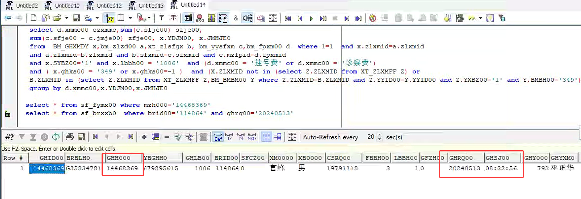Select the cell showing 679895615
Image resolution: width=581 pixels, height=199 pixels.
(x=161, y=168)
